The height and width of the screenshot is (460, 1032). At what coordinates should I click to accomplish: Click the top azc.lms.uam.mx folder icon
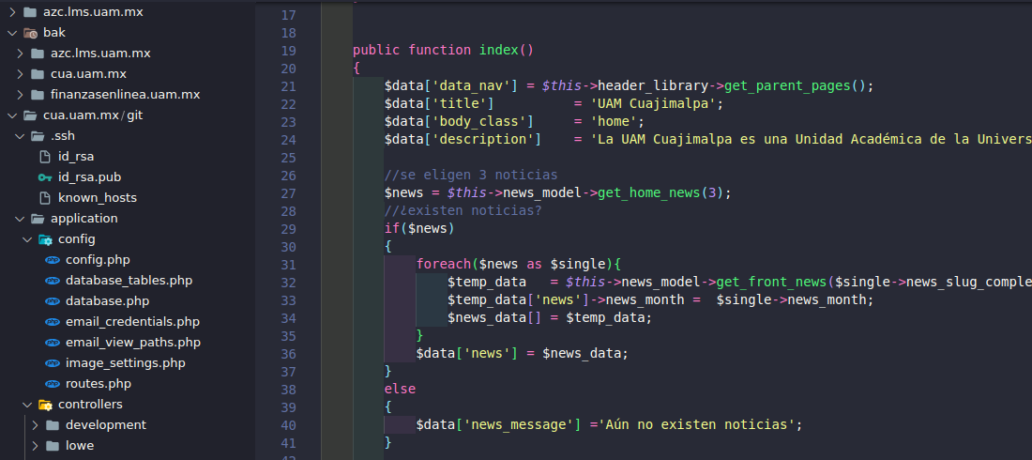pos(30,12)
